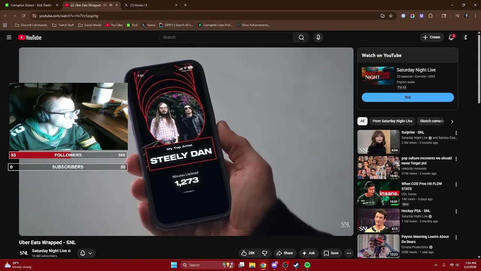This screenshot has width=481, height=271.
Task: Click the page vertical scrollbar
Action: coord(479,69)
